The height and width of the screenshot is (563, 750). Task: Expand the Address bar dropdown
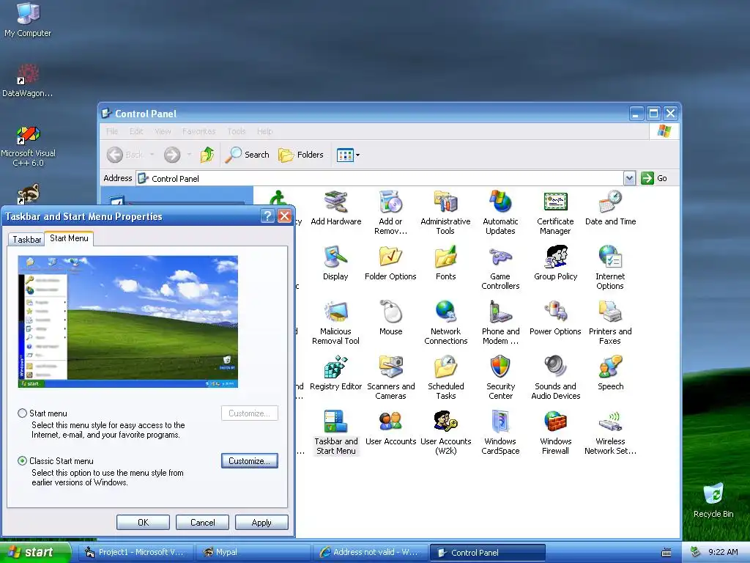click(629, 179)
